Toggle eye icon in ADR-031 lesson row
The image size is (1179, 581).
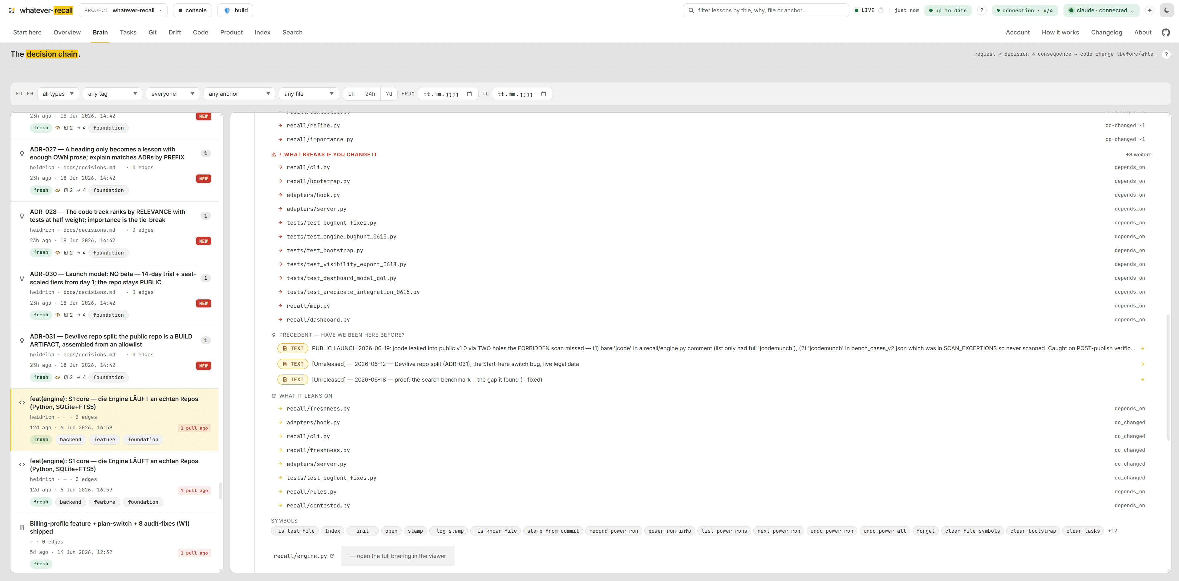tap(58, 378)
